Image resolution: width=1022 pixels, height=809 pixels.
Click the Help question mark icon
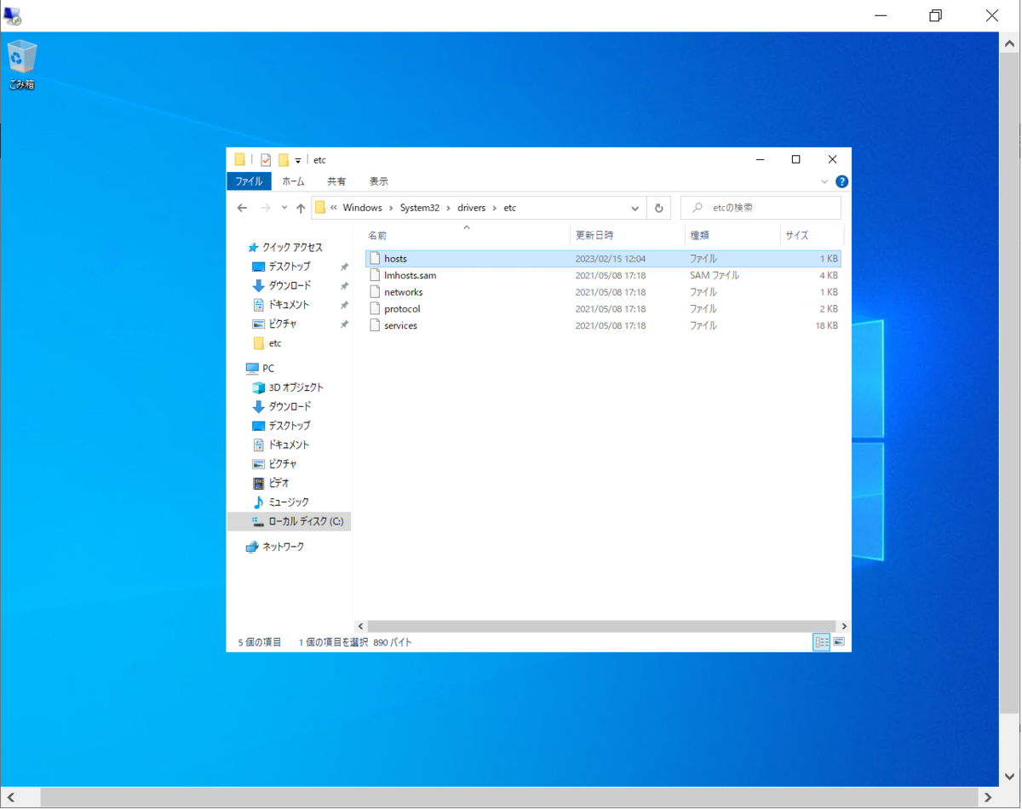point(841,181)
